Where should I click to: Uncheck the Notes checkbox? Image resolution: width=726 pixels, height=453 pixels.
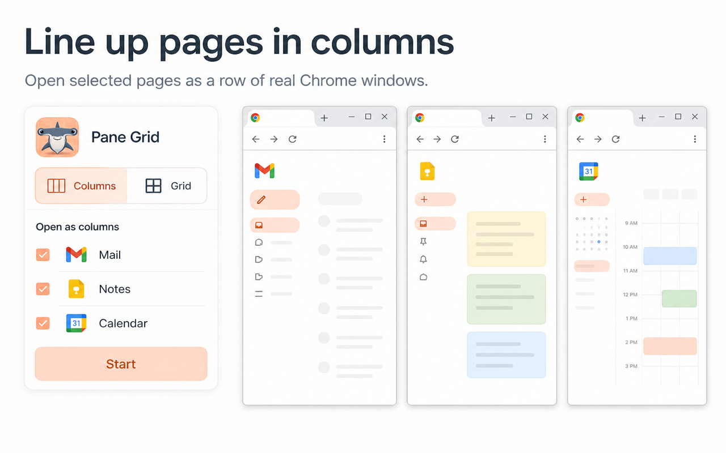pyautogui.click(x=43, y=289)
